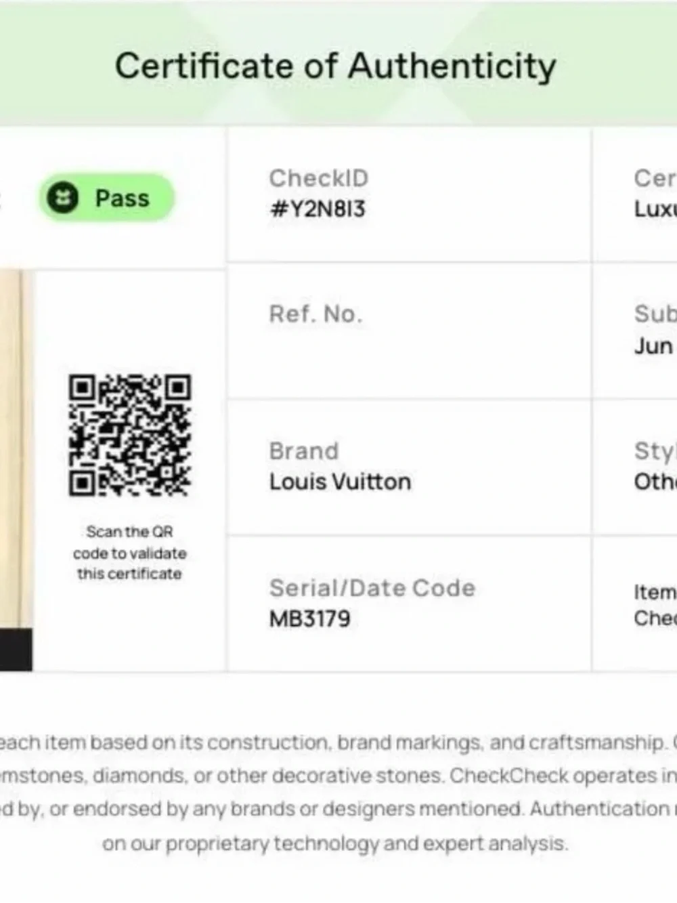Click the QR code top-right finder square
This screenshot has height=903, width=677.
(x=179, y=387)
